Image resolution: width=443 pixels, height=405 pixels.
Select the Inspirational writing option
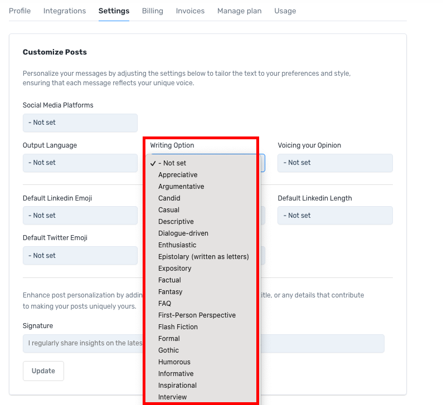point(177,386)
